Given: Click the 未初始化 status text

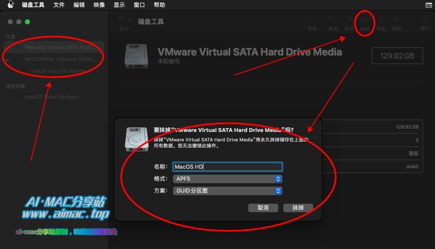Looking at the screenshot, I should click(x=169, y=61).
